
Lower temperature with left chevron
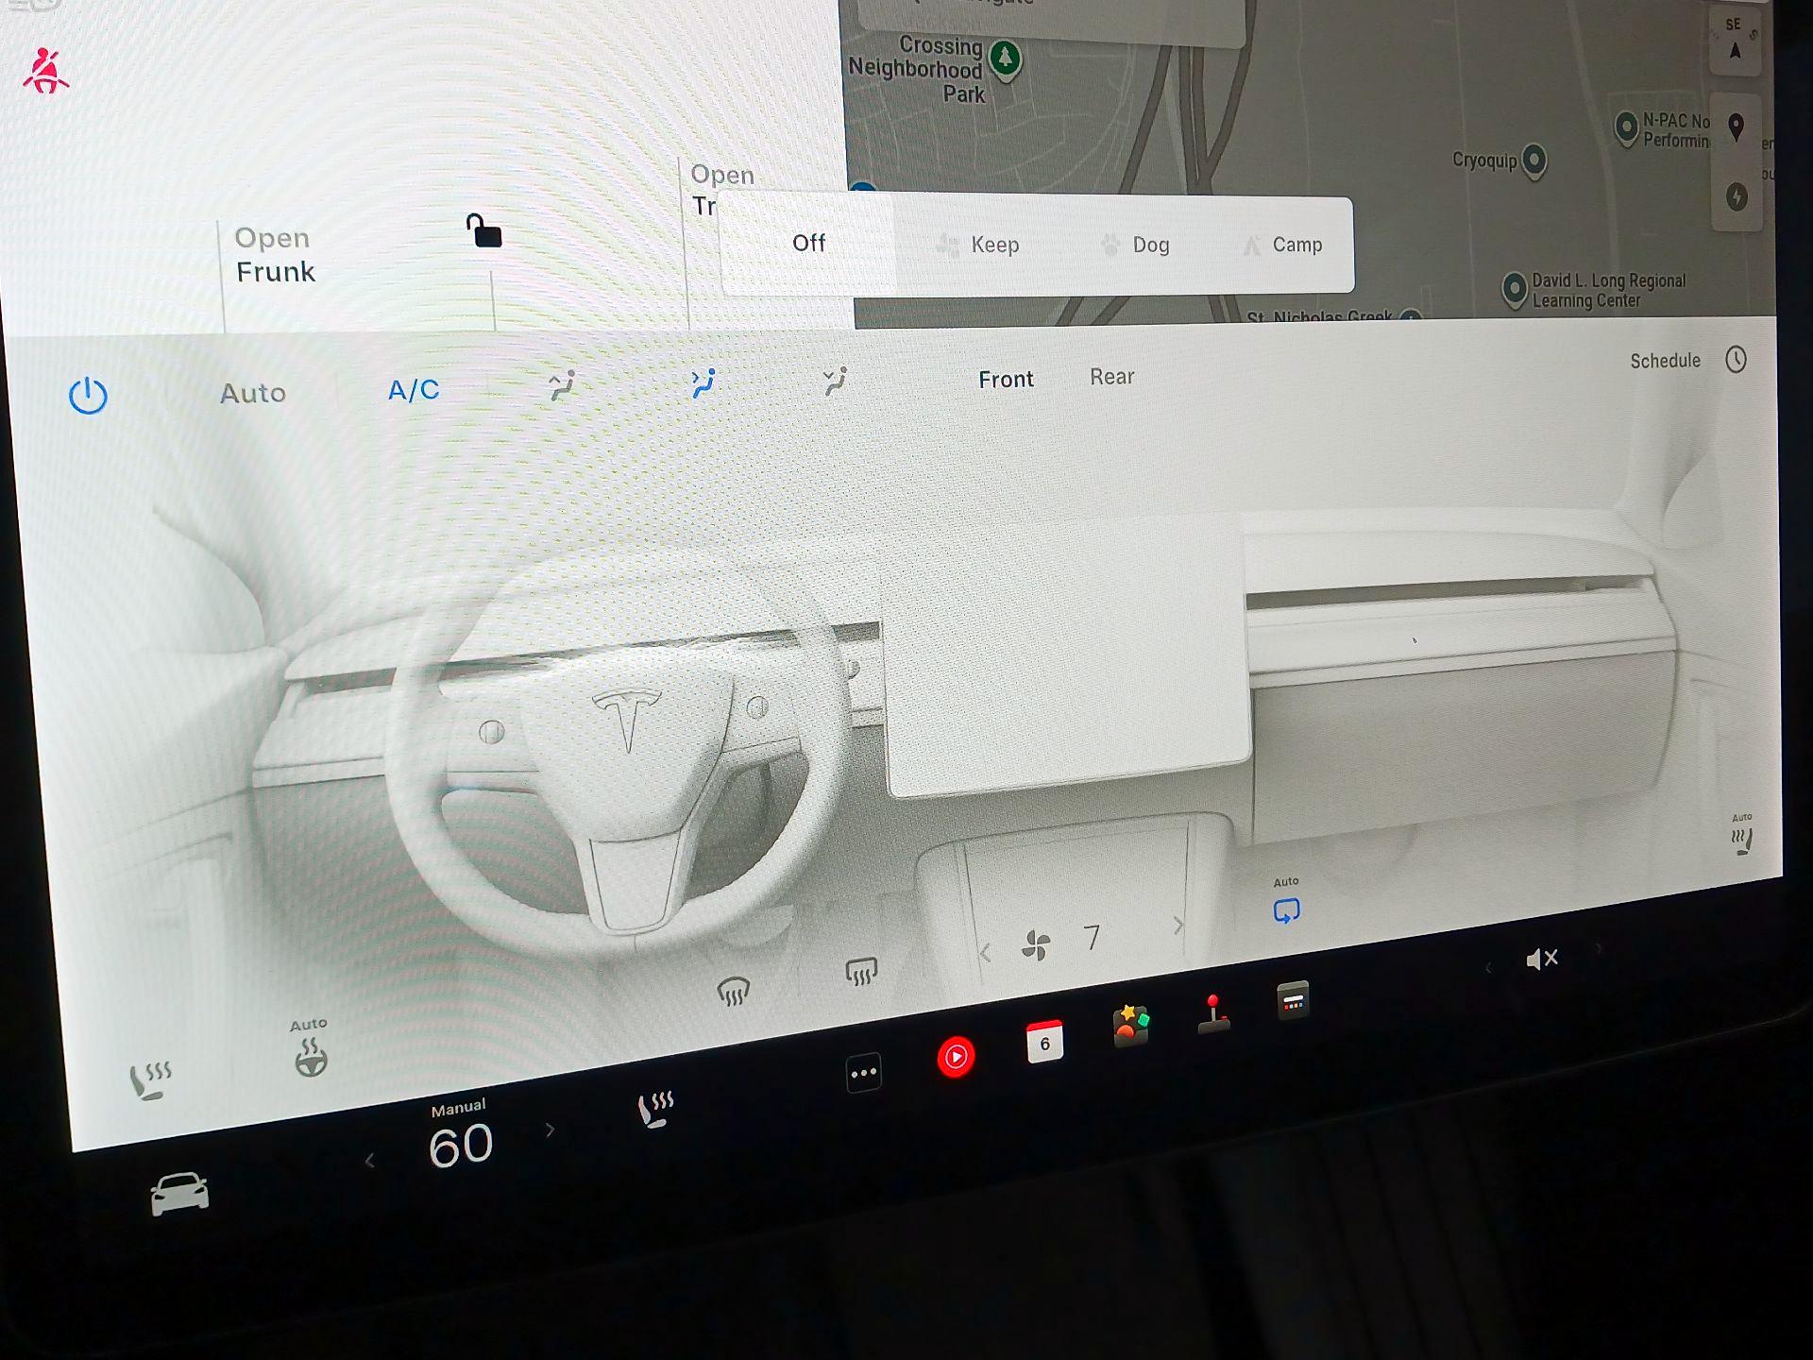[370, 1161]
